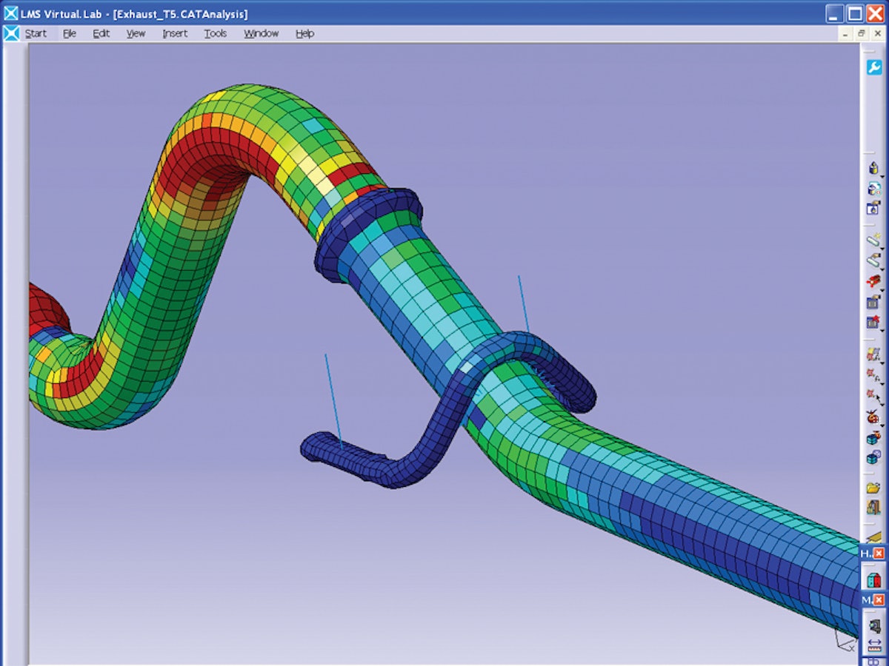
Task: Click the LMS logo icon in menu bar
Action: (x=11, y=33)
